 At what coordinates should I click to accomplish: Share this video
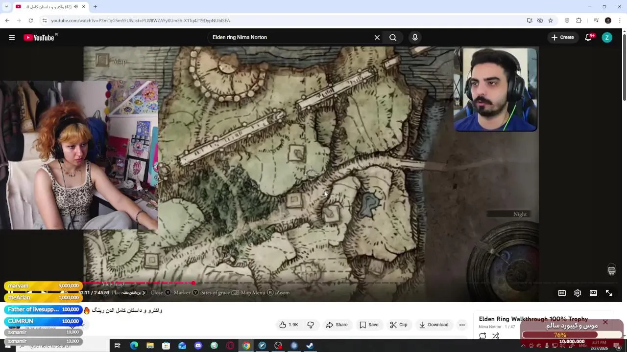tap(337, 325)
